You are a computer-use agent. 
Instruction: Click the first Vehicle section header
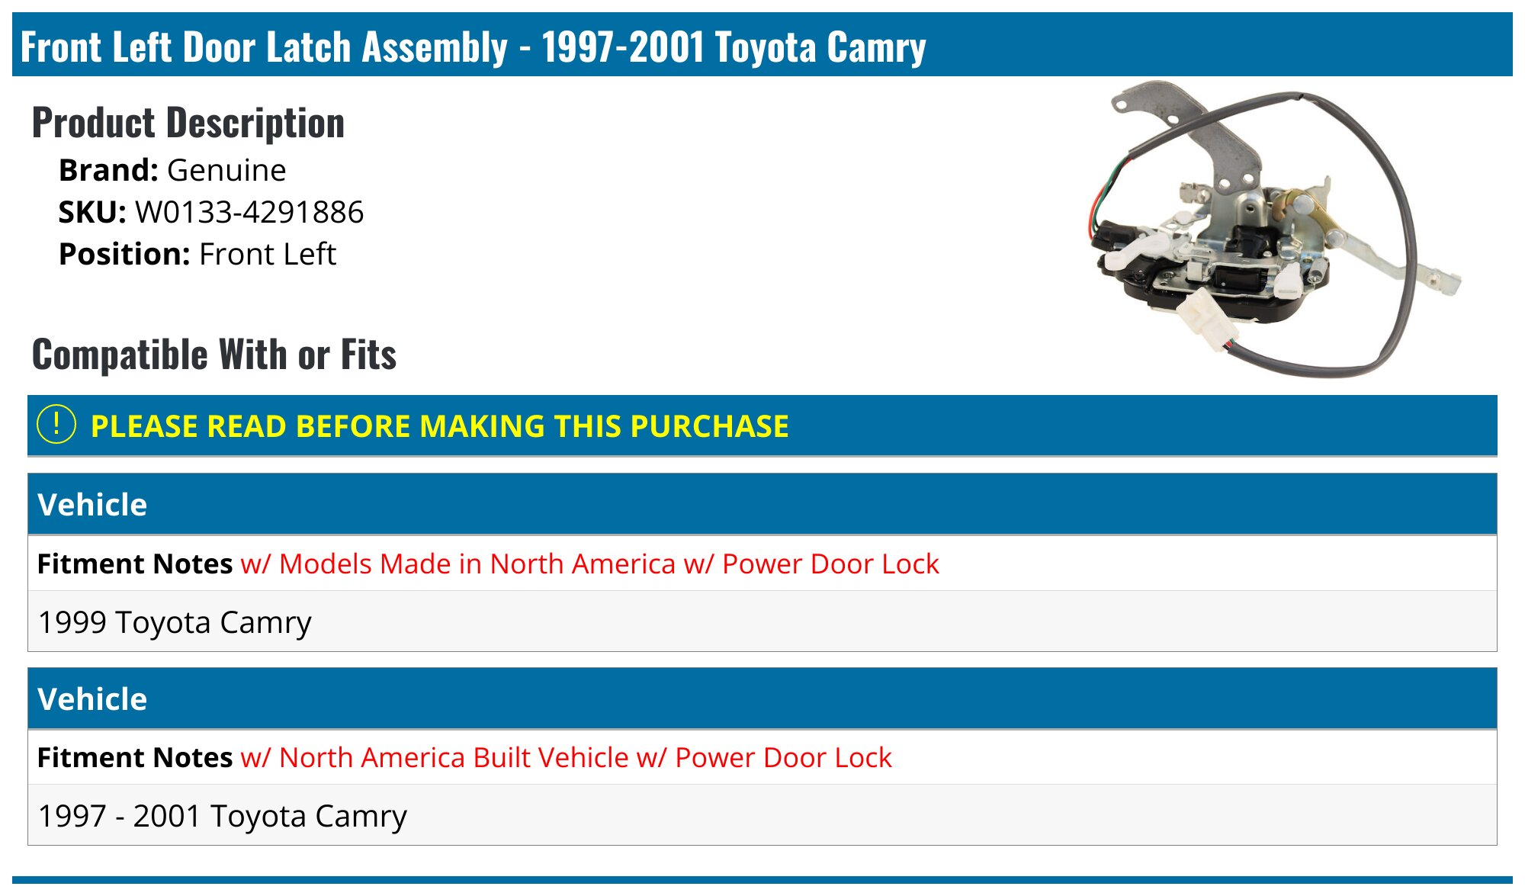pyautogui.click(x=762, y=504)
